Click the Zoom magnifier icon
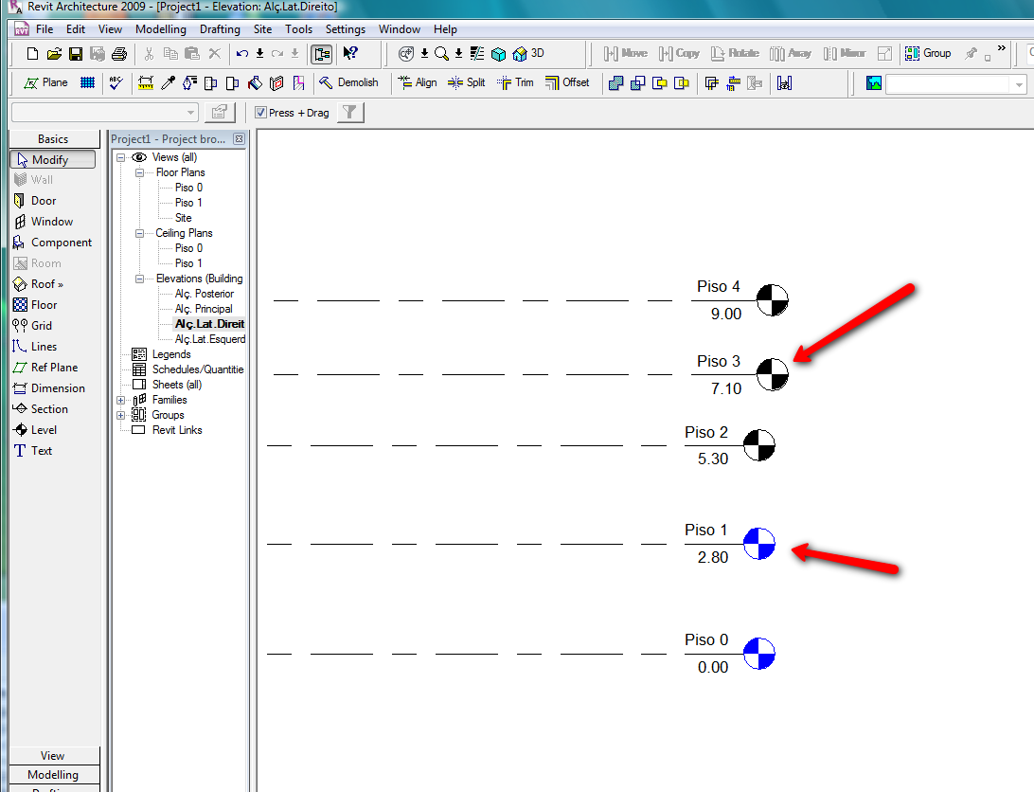 tap(441, 53)
